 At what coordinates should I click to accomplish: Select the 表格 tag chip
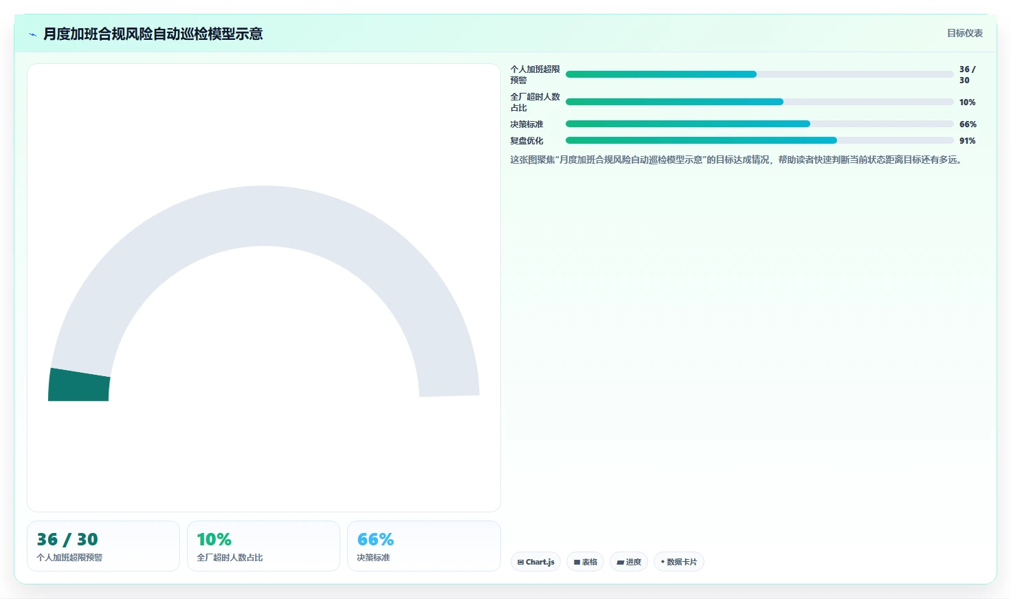(586, 562)
